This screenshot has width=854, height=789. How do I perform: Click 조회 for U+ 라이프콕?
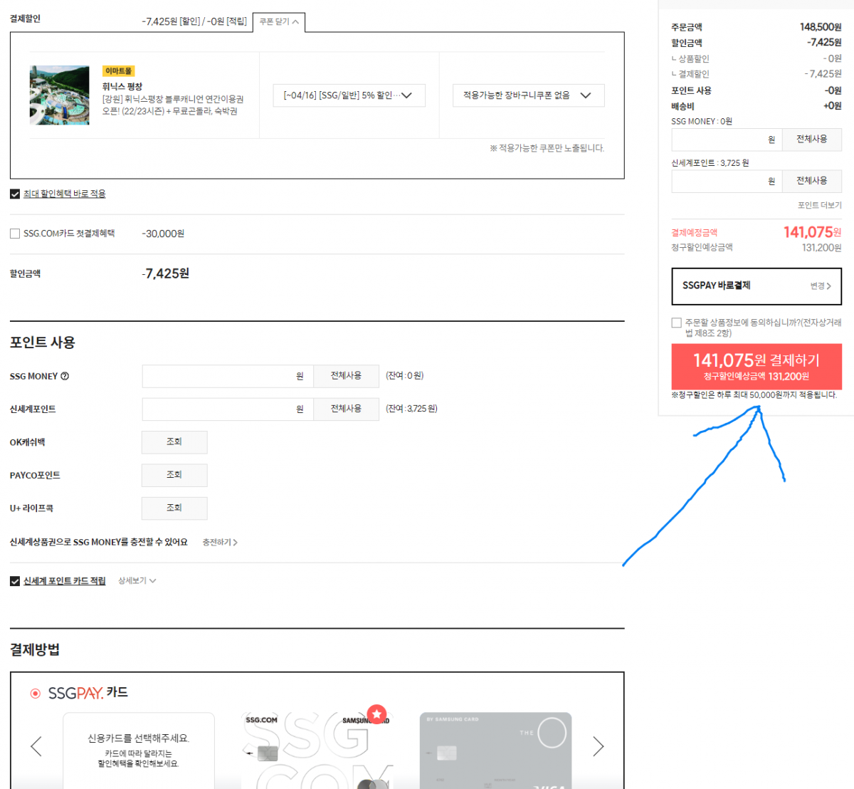click(174, 508)
